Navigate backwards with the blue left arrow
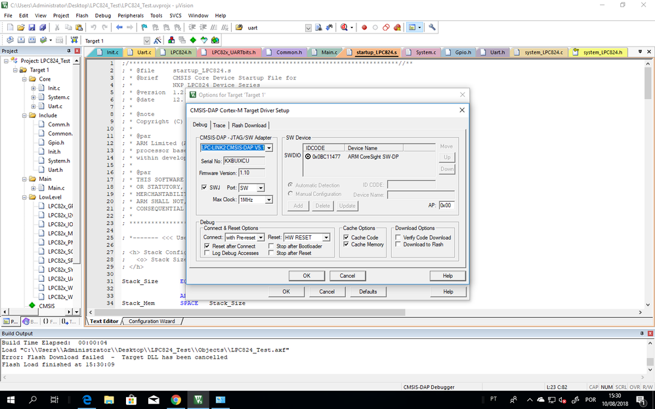Viewport: 655px width, 409px height. click(119, 28)
